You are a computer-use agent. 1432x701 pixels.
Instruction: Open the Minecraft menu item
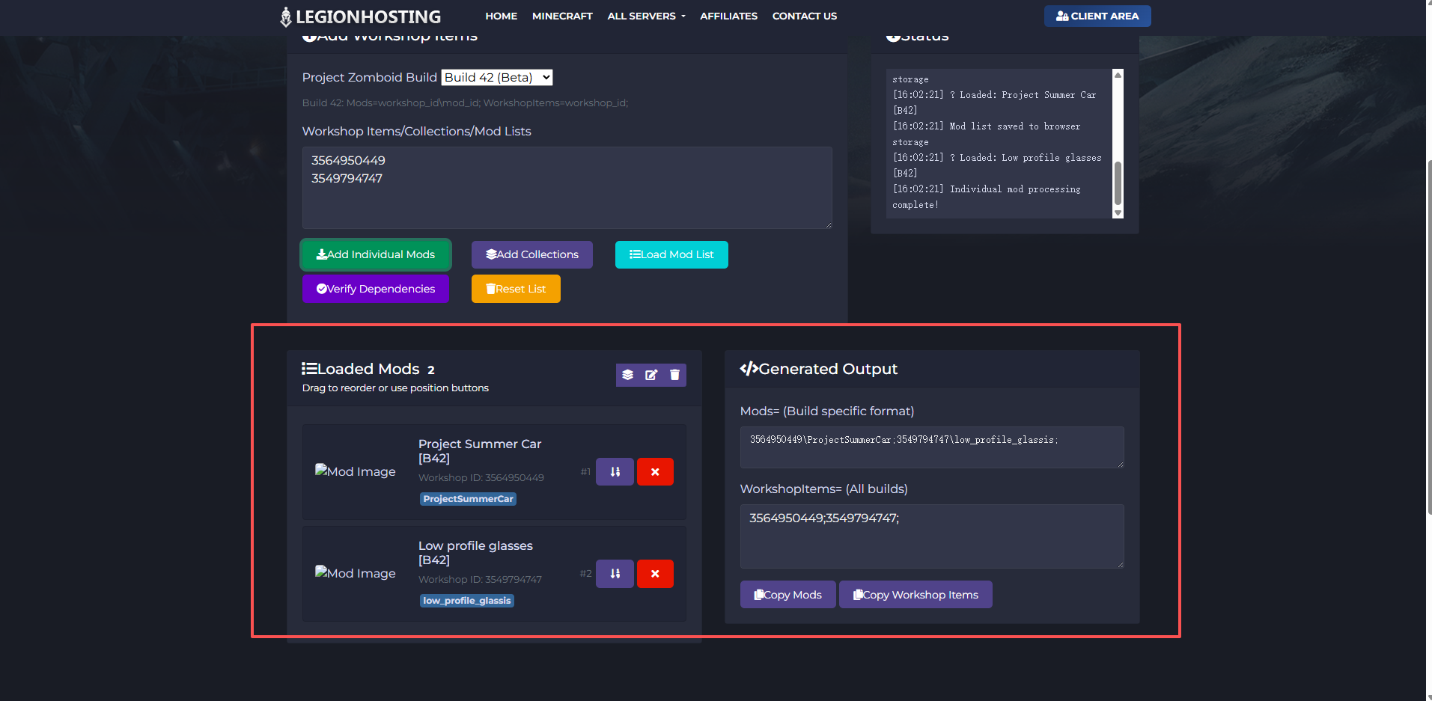click(561, 16)
